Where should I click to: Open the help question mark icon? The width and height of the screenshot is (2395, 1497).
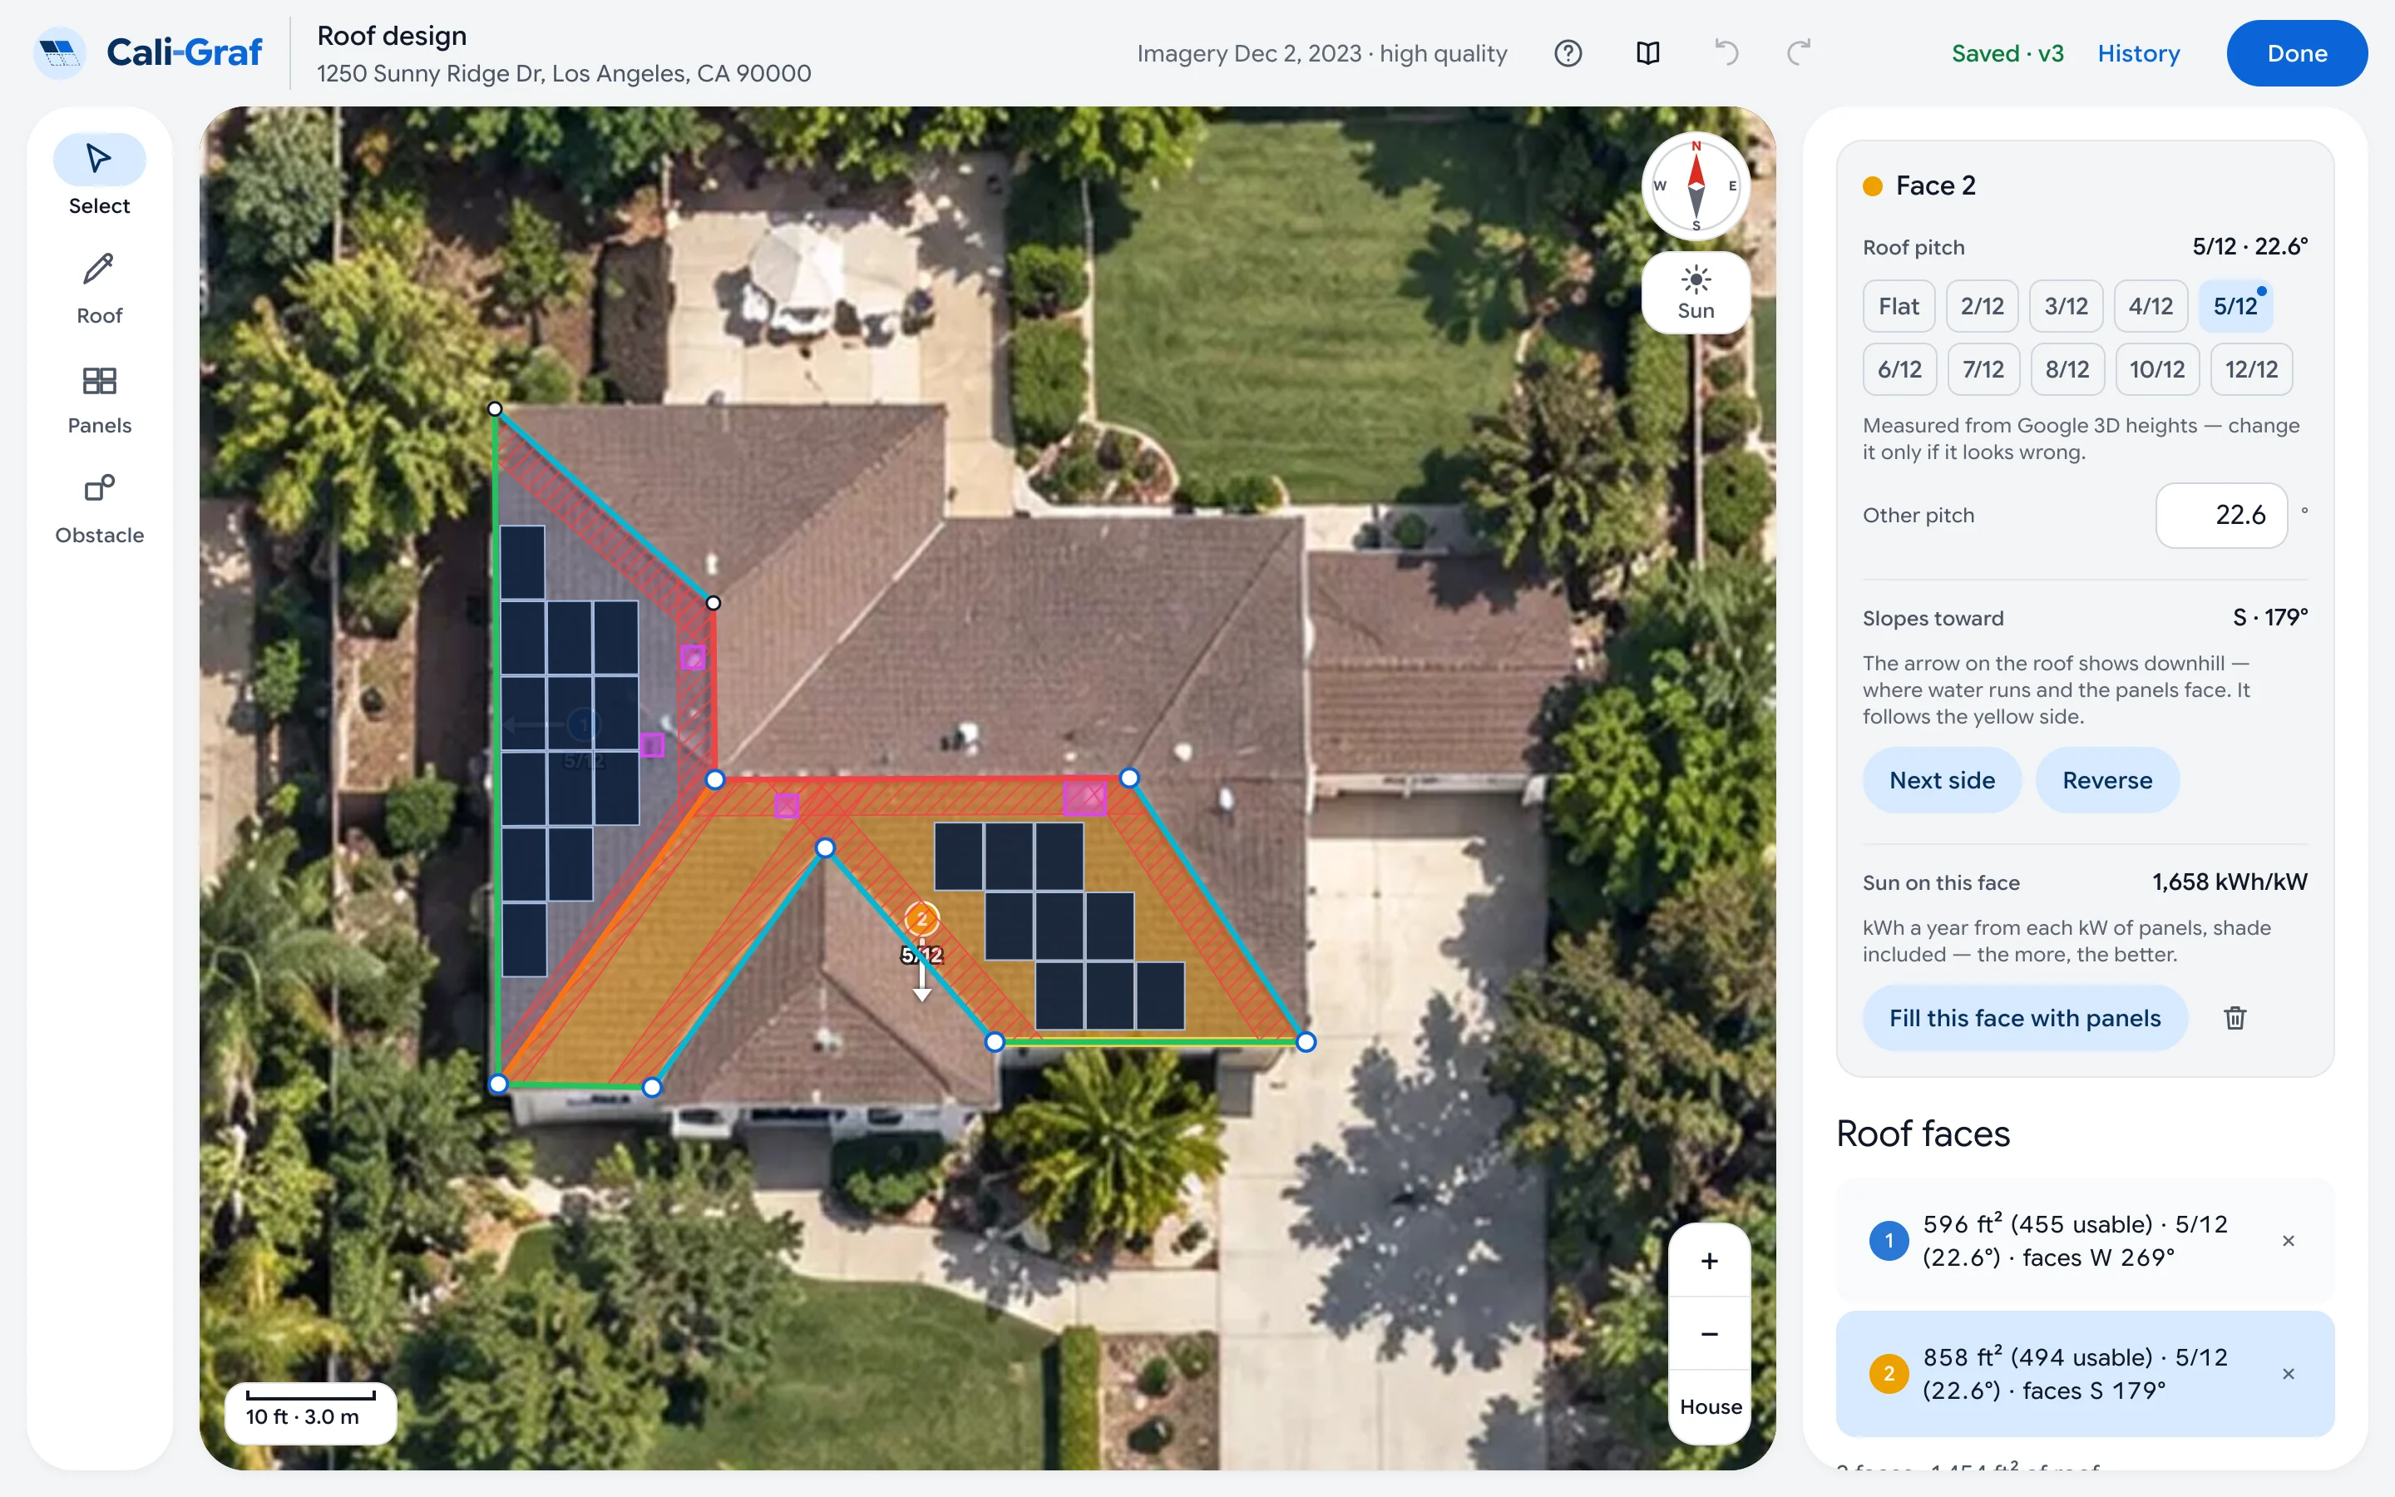(x=1568, y=53)
